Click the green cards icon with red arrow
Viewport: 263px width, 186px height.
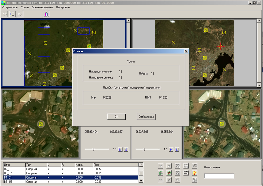click(169, 173)
